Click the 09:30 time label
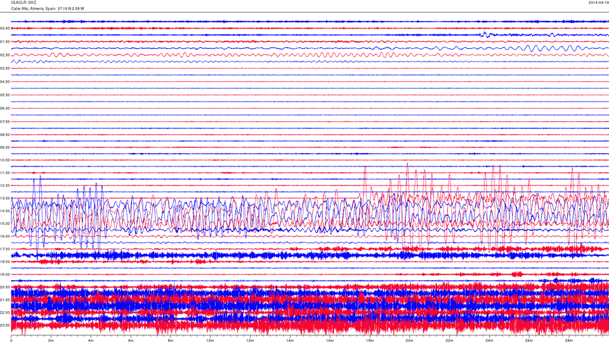Viewport: 609px width, 343px height. 5,147
